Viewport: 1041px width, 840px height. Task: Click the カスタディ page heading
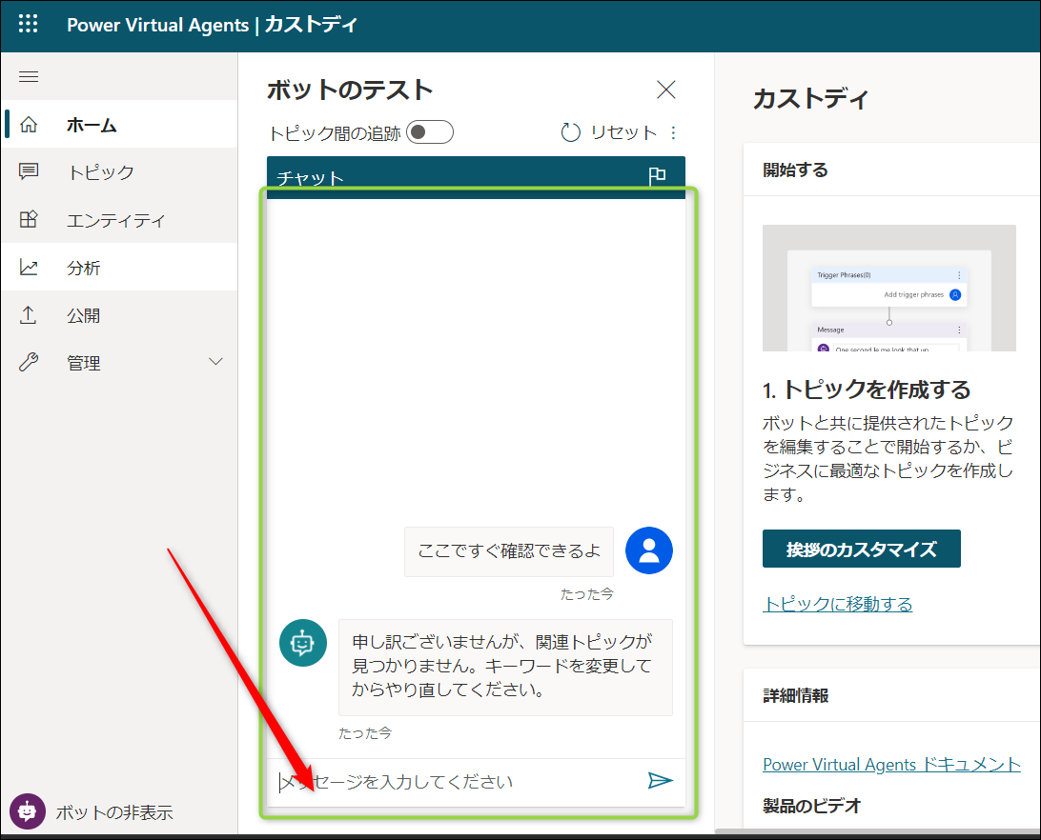[x=810, y=99]
